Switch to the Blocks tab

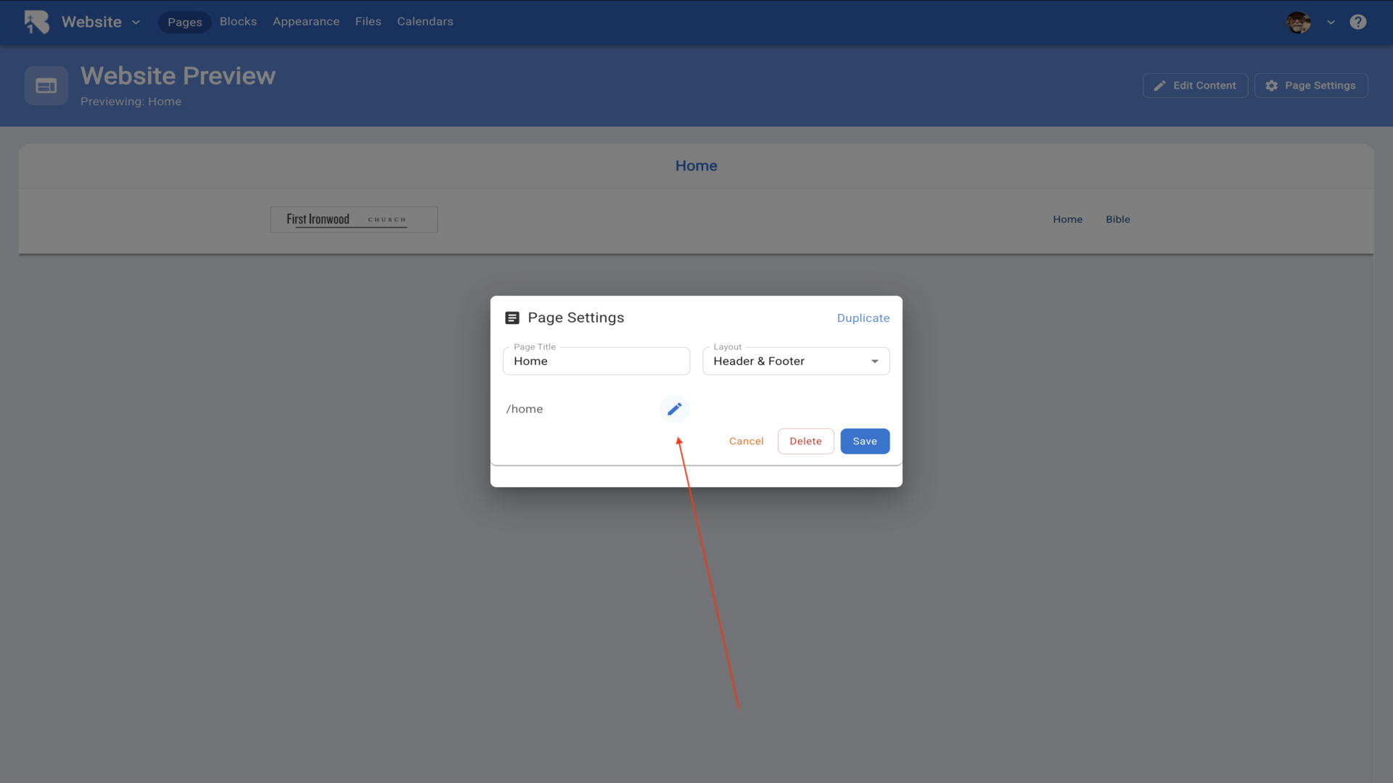click(238, 22)
